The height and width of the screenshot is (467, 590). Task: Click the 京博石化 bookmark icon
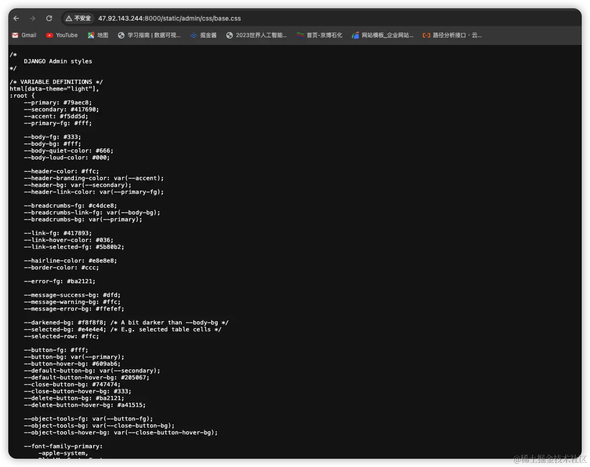coord(300,35)
